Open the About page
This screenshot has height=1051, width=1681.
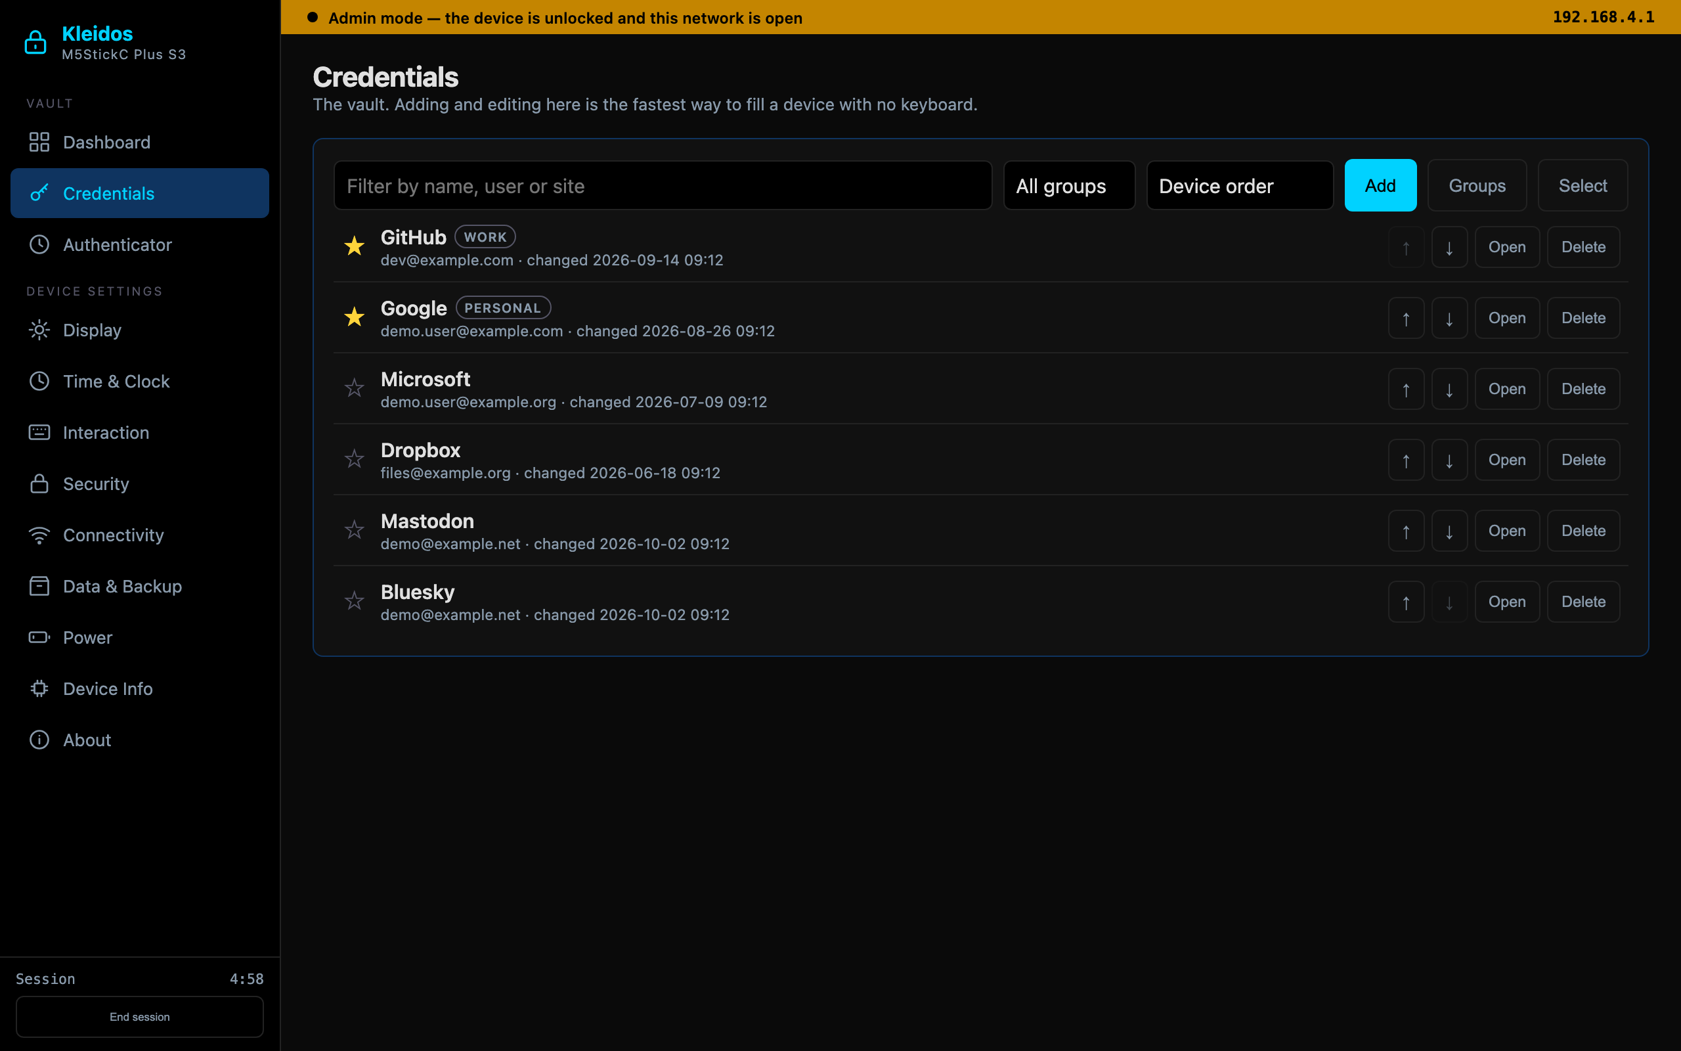tap(140, 740)
